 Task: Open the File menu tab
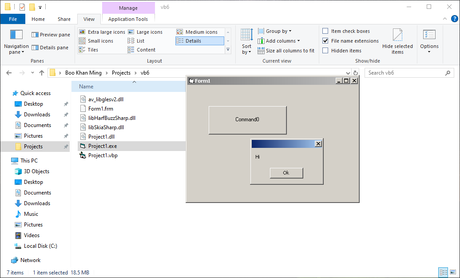click(x=13, y=19)
